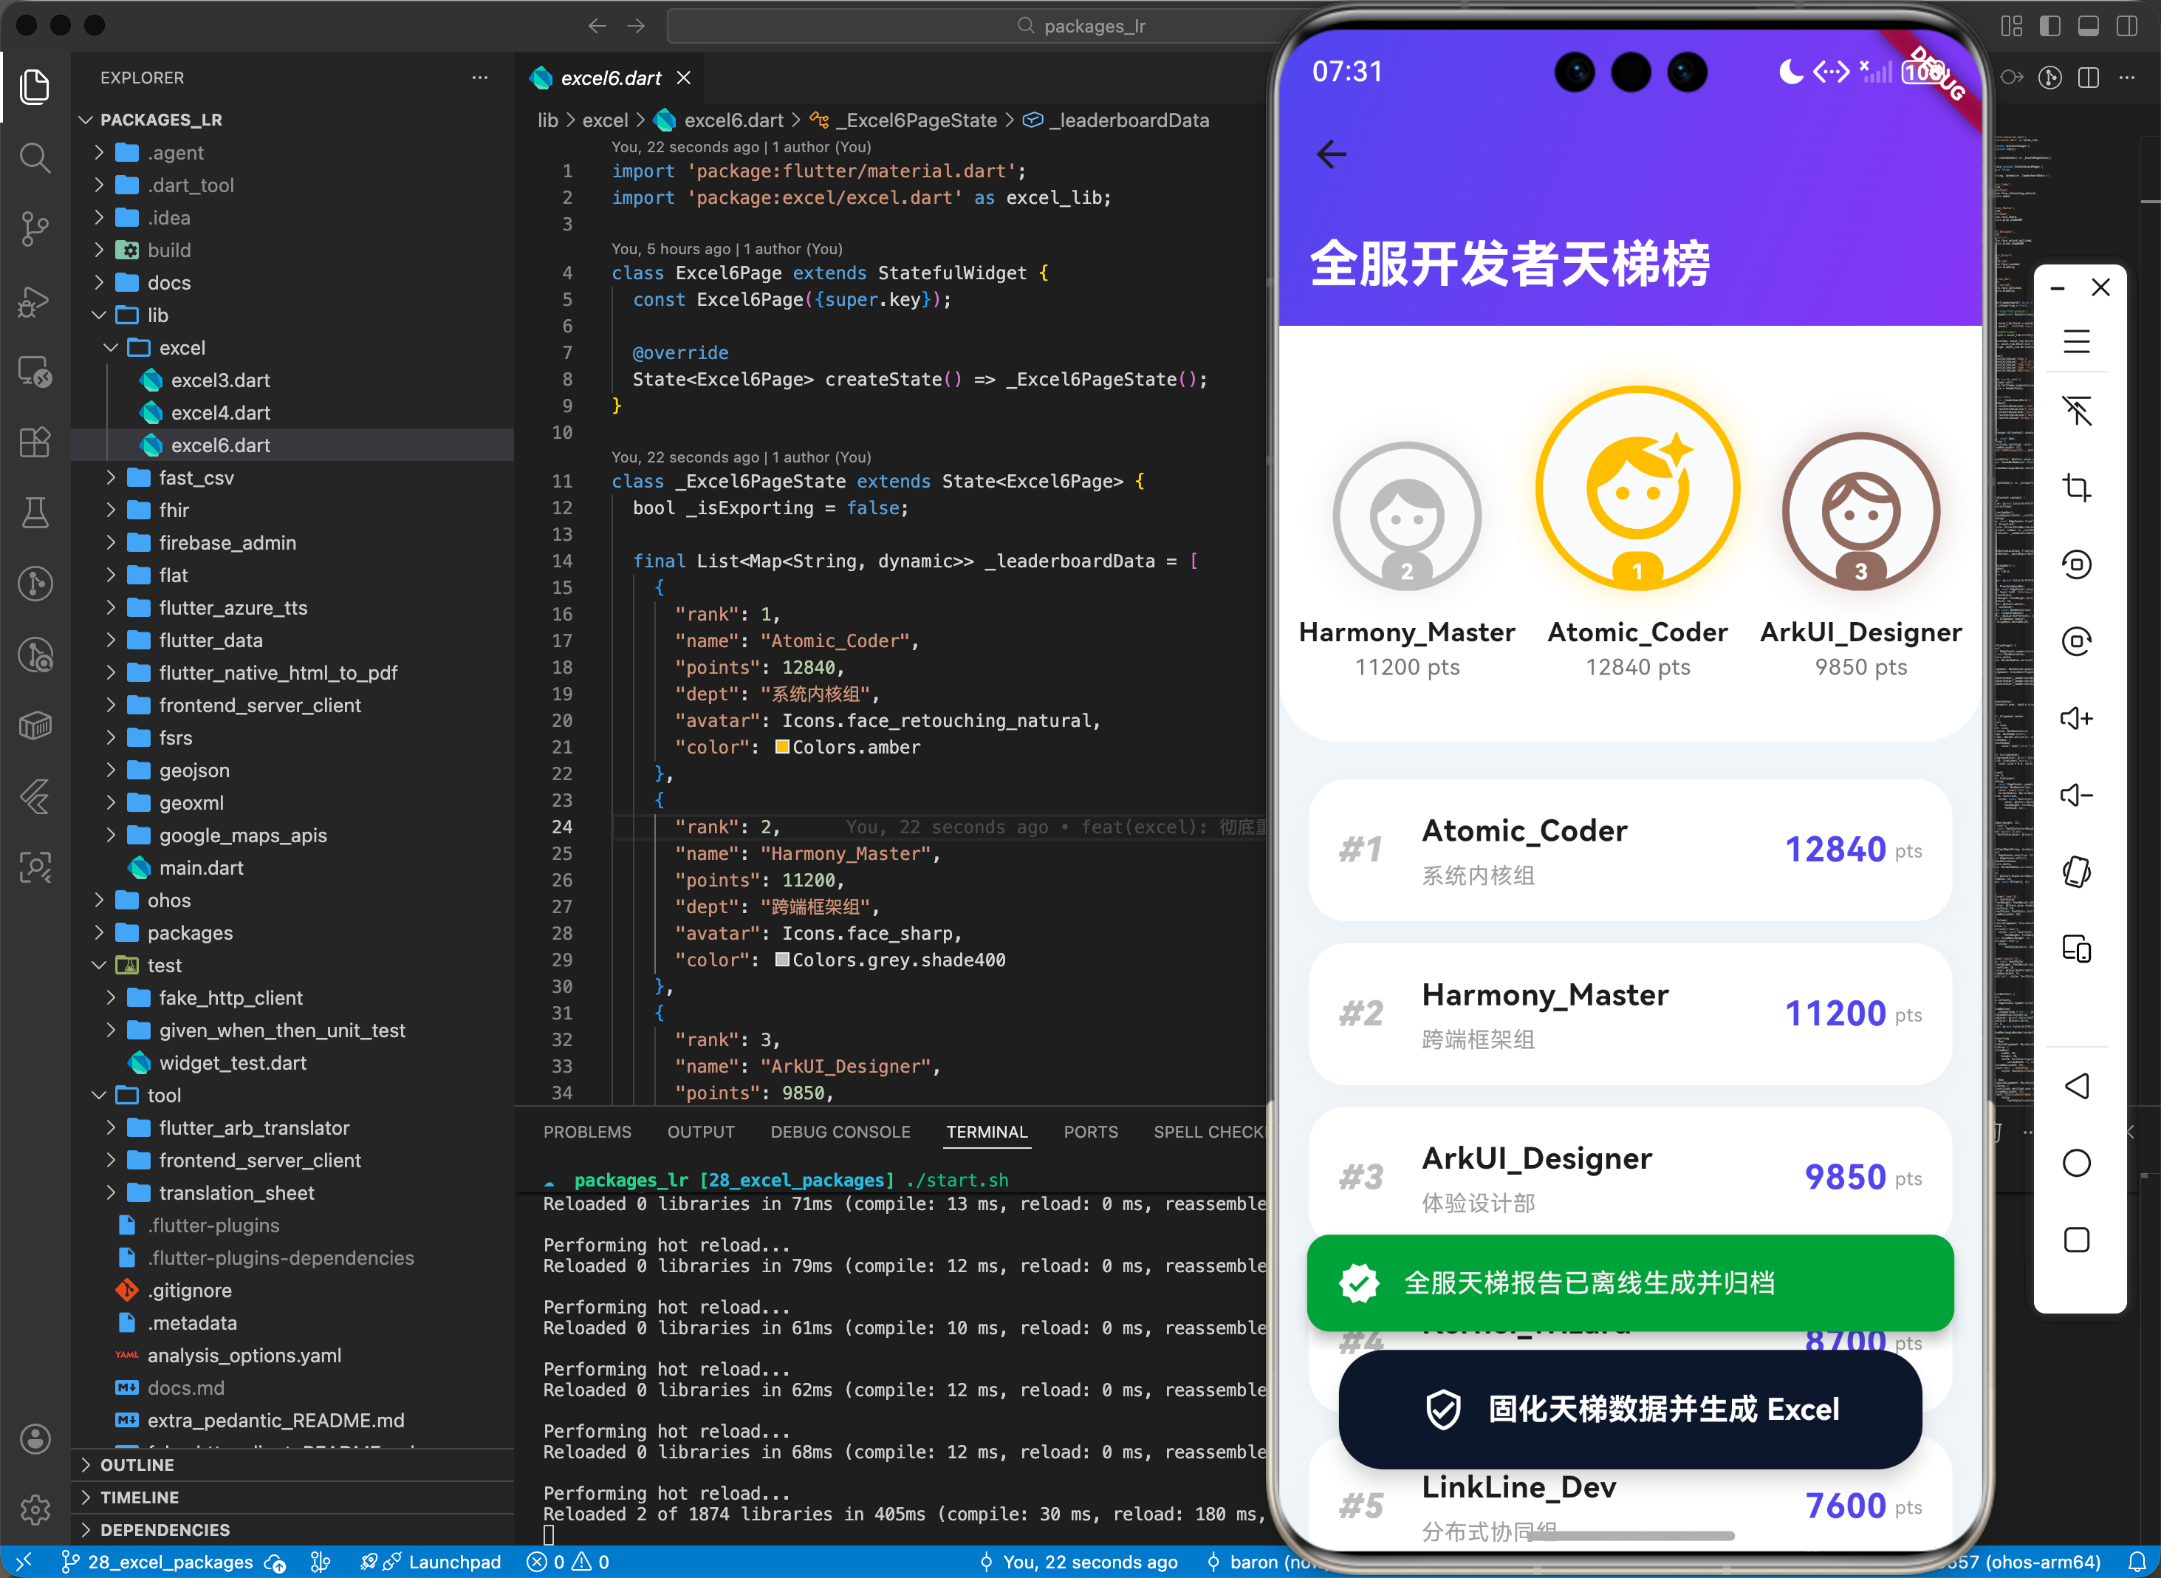This screenshot has height=1578, width=2161.
Task: Open the Source Control view in the activity bar
Action: (35, 229)
